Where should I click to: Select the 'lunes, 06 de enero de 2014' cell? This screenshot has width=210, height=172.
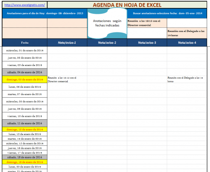25,87
